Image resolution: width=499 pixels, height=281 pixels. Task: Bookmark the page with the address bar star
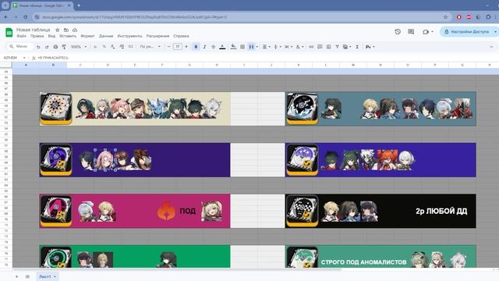click(445, 17)
